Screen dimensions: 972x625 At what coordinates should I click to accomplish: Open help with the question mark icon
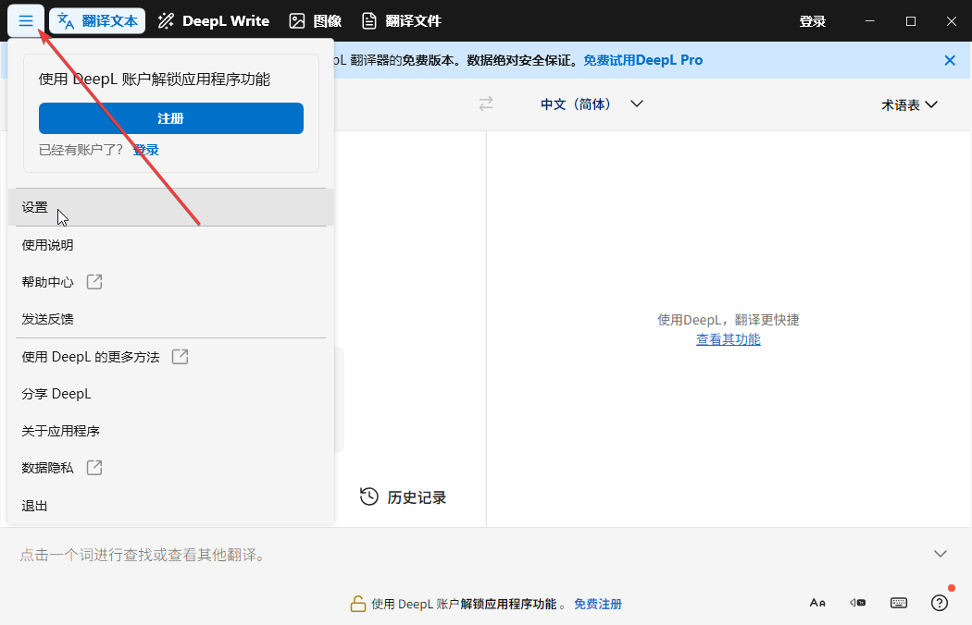[x=939, y=602]
